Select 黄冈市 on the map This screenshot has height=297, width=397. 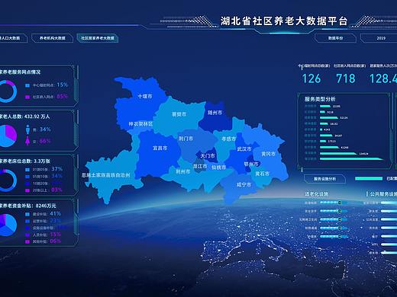[x=268, y=154]
